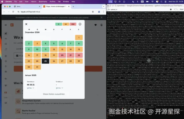Open Chrome profile avatar

99,12
